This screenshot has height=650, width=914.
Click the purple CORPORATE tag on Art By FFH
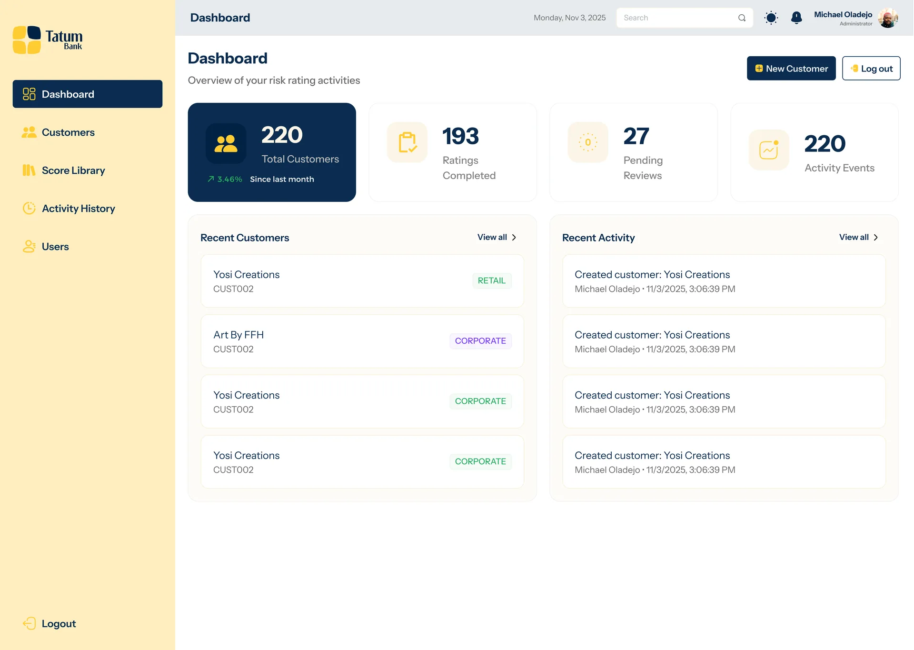point(480,341)
